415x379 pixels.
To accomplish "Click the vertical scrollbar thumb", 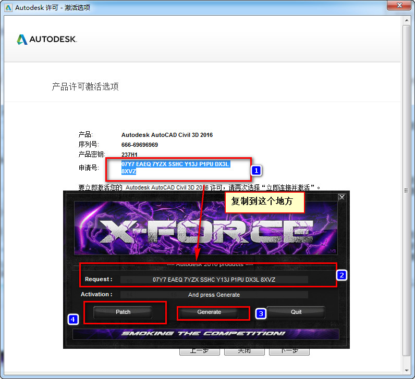I will point(407,191).
